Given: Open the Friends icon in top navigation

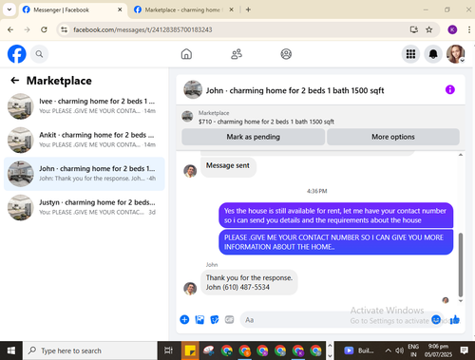Looking at the screenshot, I should point(237,54).
